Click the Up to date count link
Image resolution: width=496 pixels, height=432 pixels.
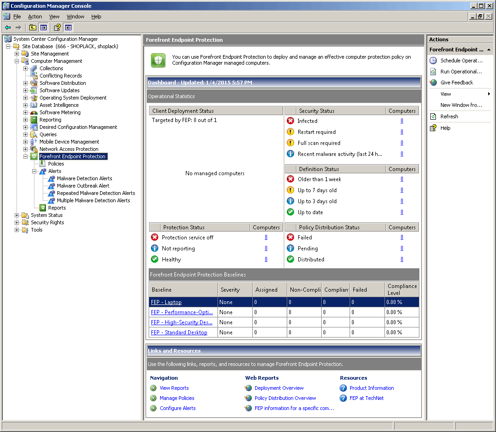[x=402, y=212]
